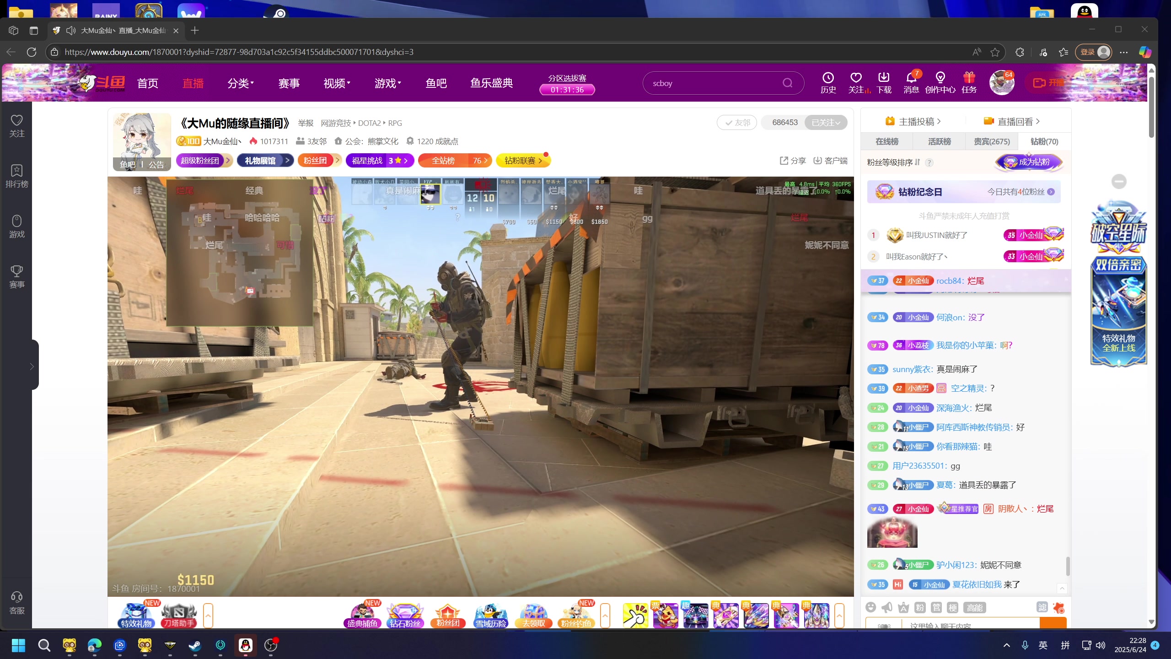This screenshot has width=1171, height=659.
Task: Collapse the floating promo using the minus button
Action: pyautogui.click(x=1119, y=182)
